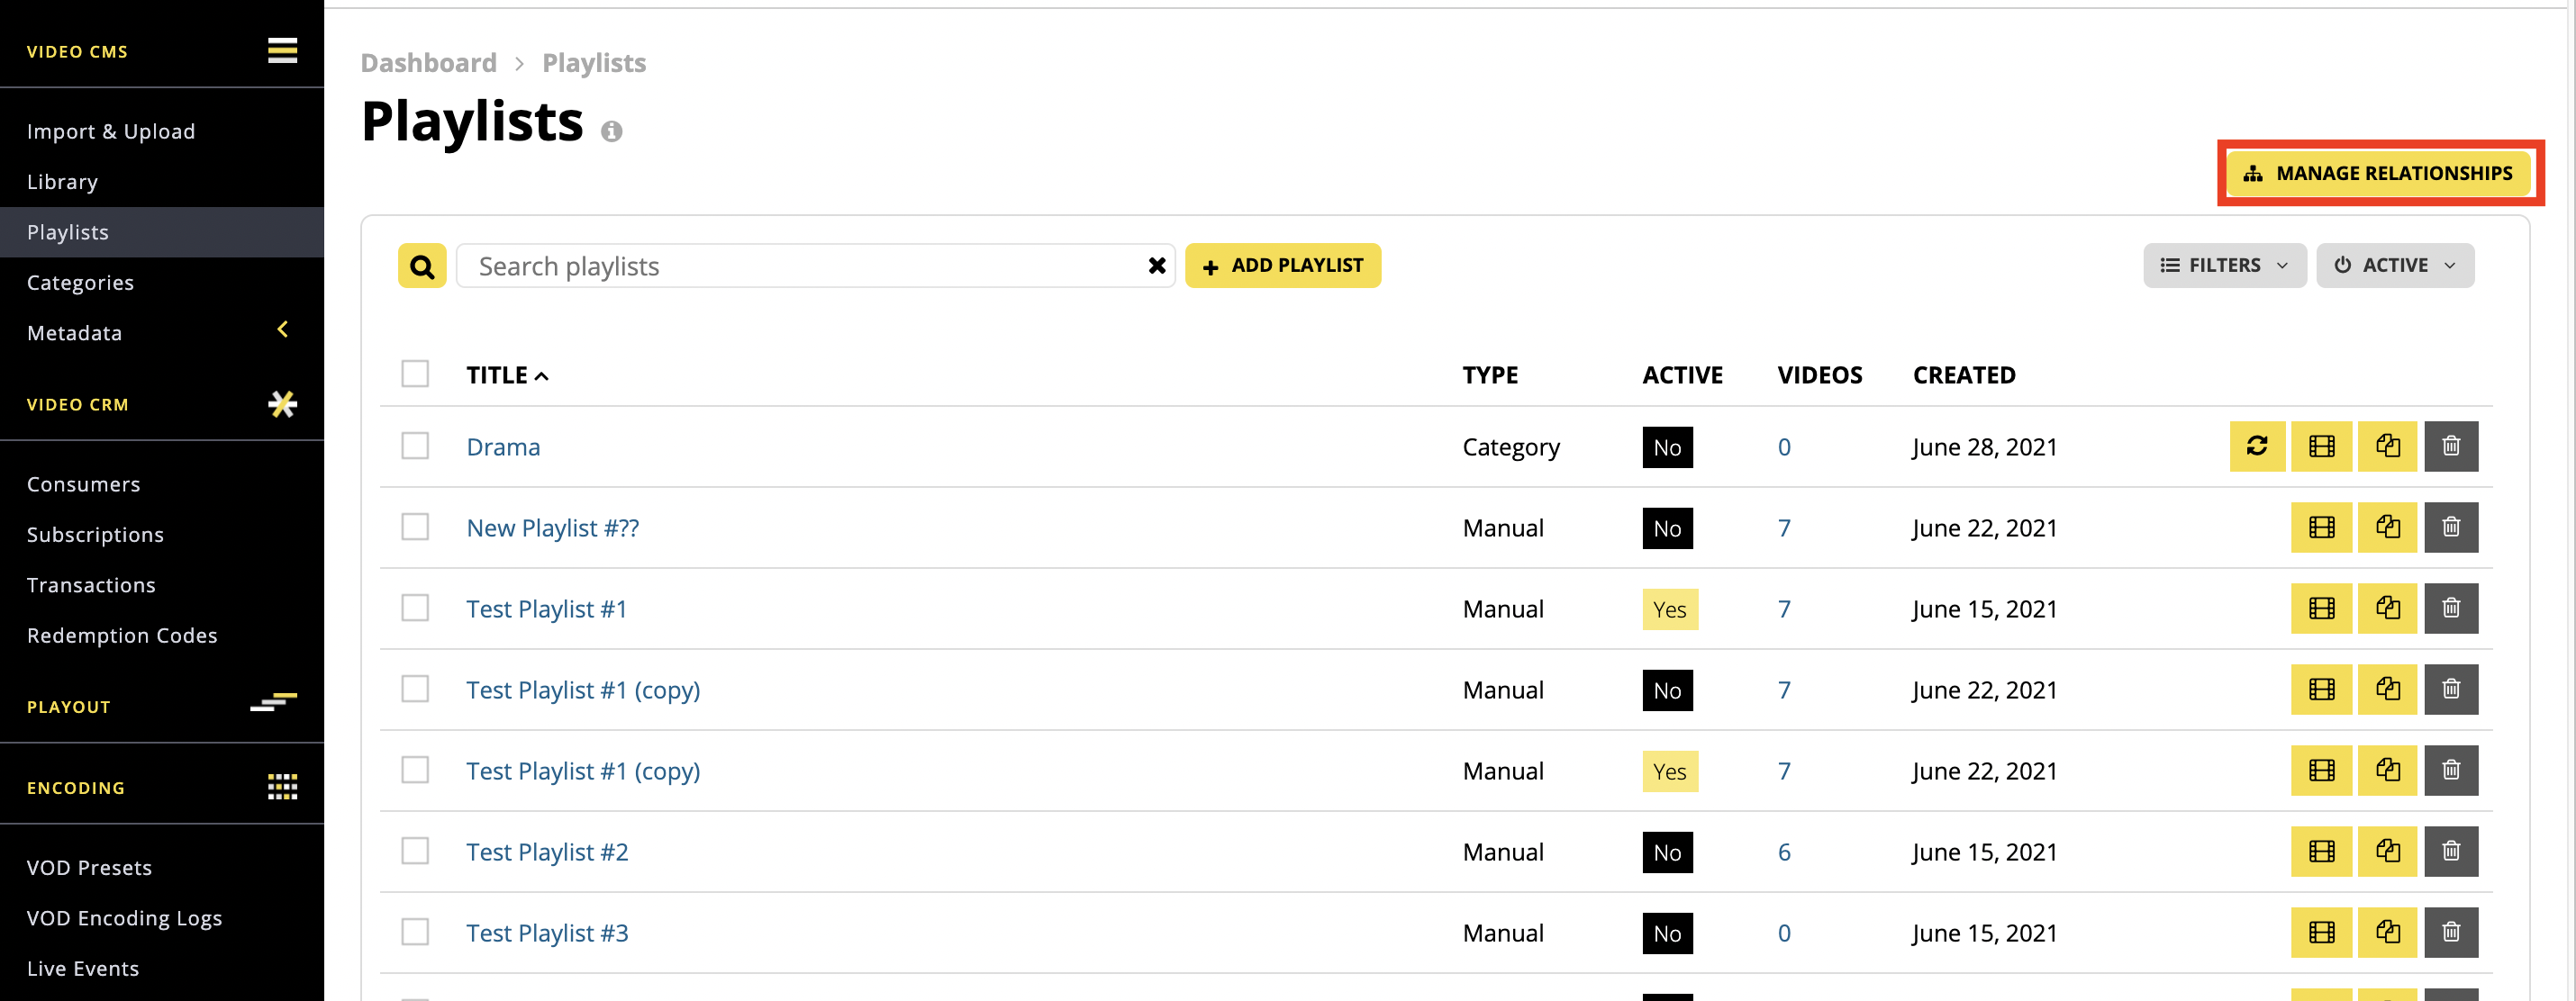This screenshot has width=2576, height=1001.
Task: Duplicate Test Playlist #2
Action: (x=2387, y=852)
